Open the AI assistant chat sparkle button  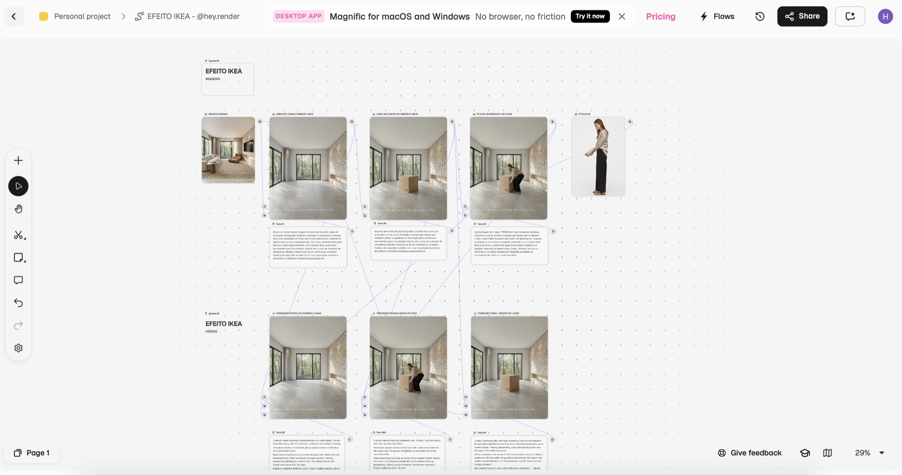coord(850,16)
